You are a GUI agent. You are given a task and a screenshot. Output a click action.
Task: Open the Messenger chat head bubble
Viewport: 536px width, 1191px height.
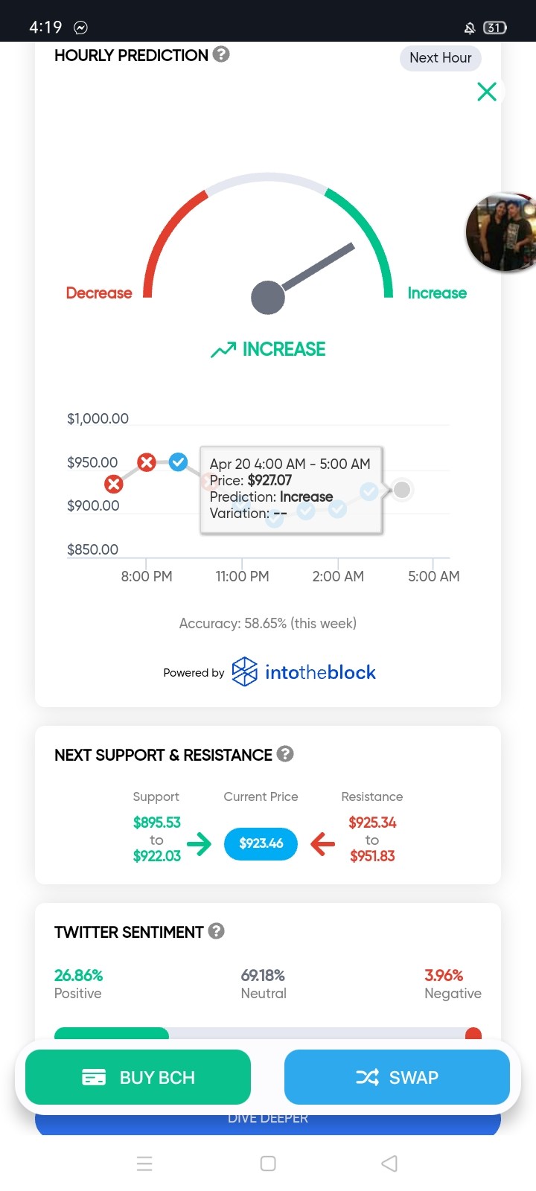click(x=501, y=232)
